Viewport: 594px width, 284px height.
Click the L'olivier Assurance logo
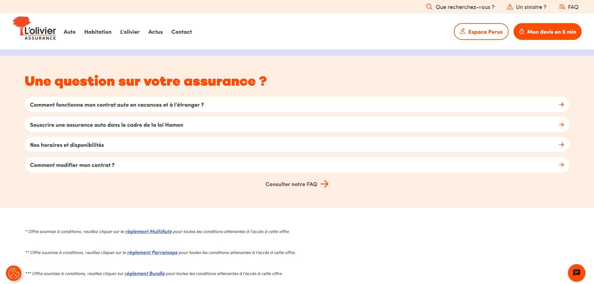(34, 28)
